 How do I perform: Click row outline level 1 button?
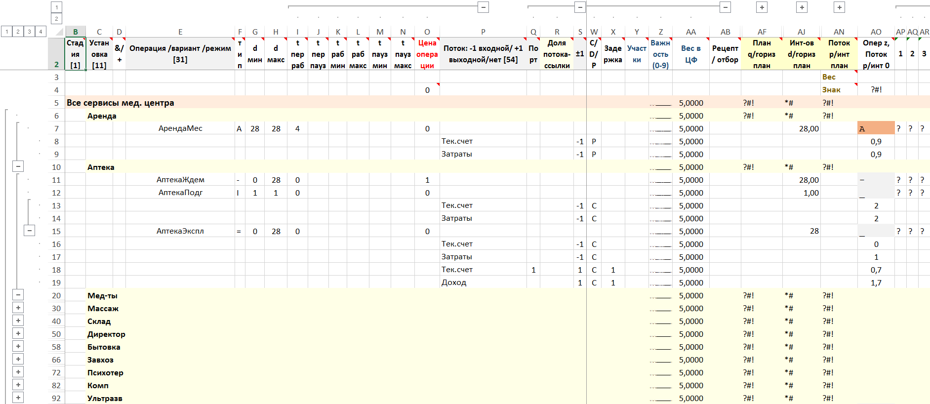click(6, 32)
